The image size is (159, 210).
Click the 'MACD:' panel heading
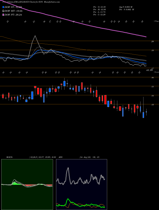click(x=10, y=157)
